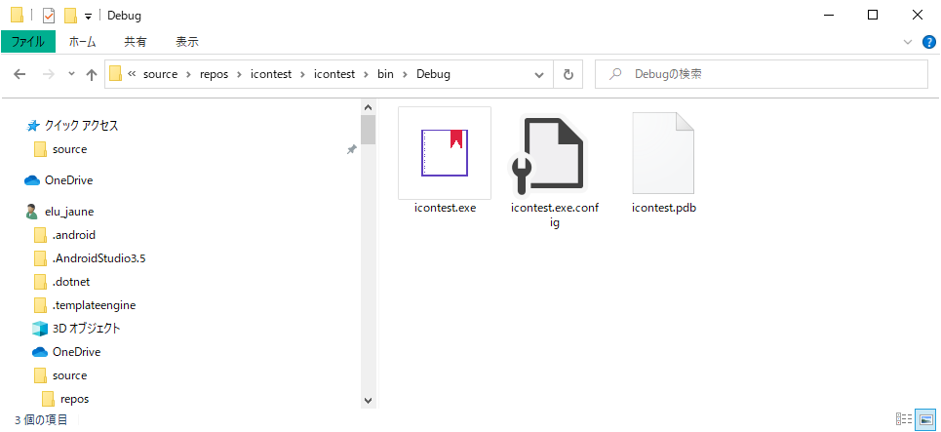Image resolution: width=941 pixels, height=432 pixels.
Task: Click the Help question mark icon
Action: click(928, 42)
